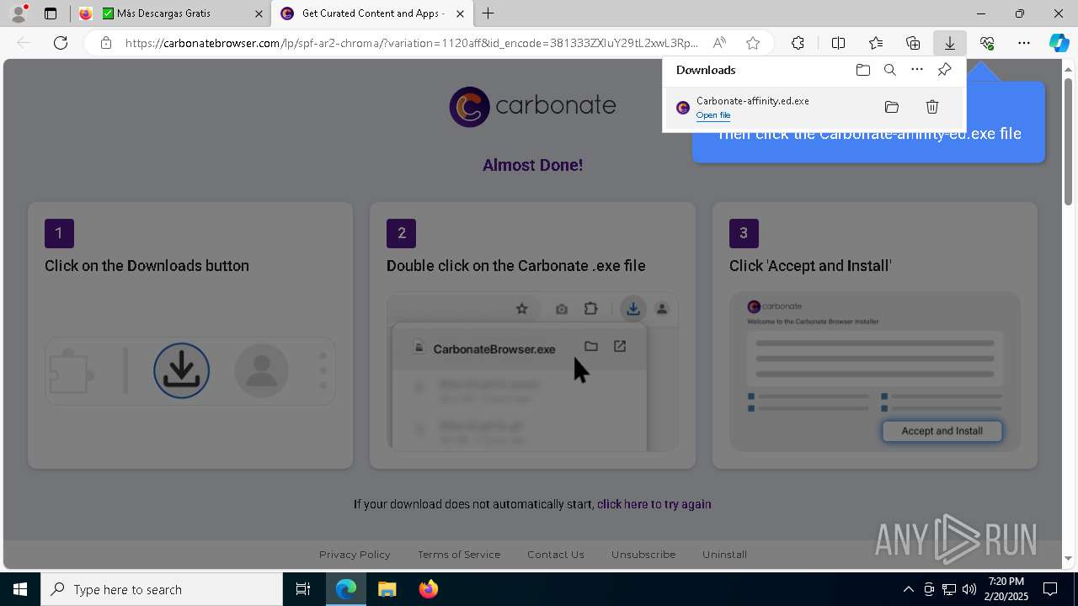This screenshot has width=1078, height=606.
Task: Open the Edge profile icon
Action: [x=19, y=13]
